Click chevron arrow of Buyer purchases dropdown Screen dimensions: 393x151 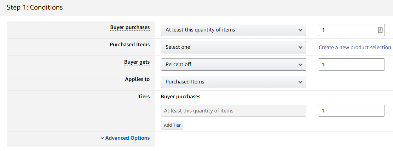(301, 30)
